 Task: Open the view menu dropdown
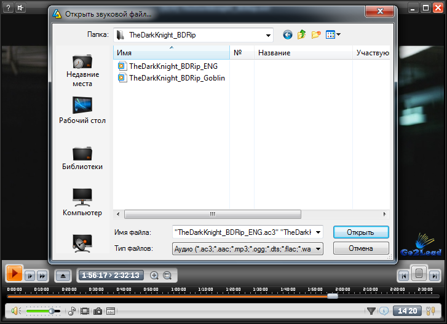(333, 35)
